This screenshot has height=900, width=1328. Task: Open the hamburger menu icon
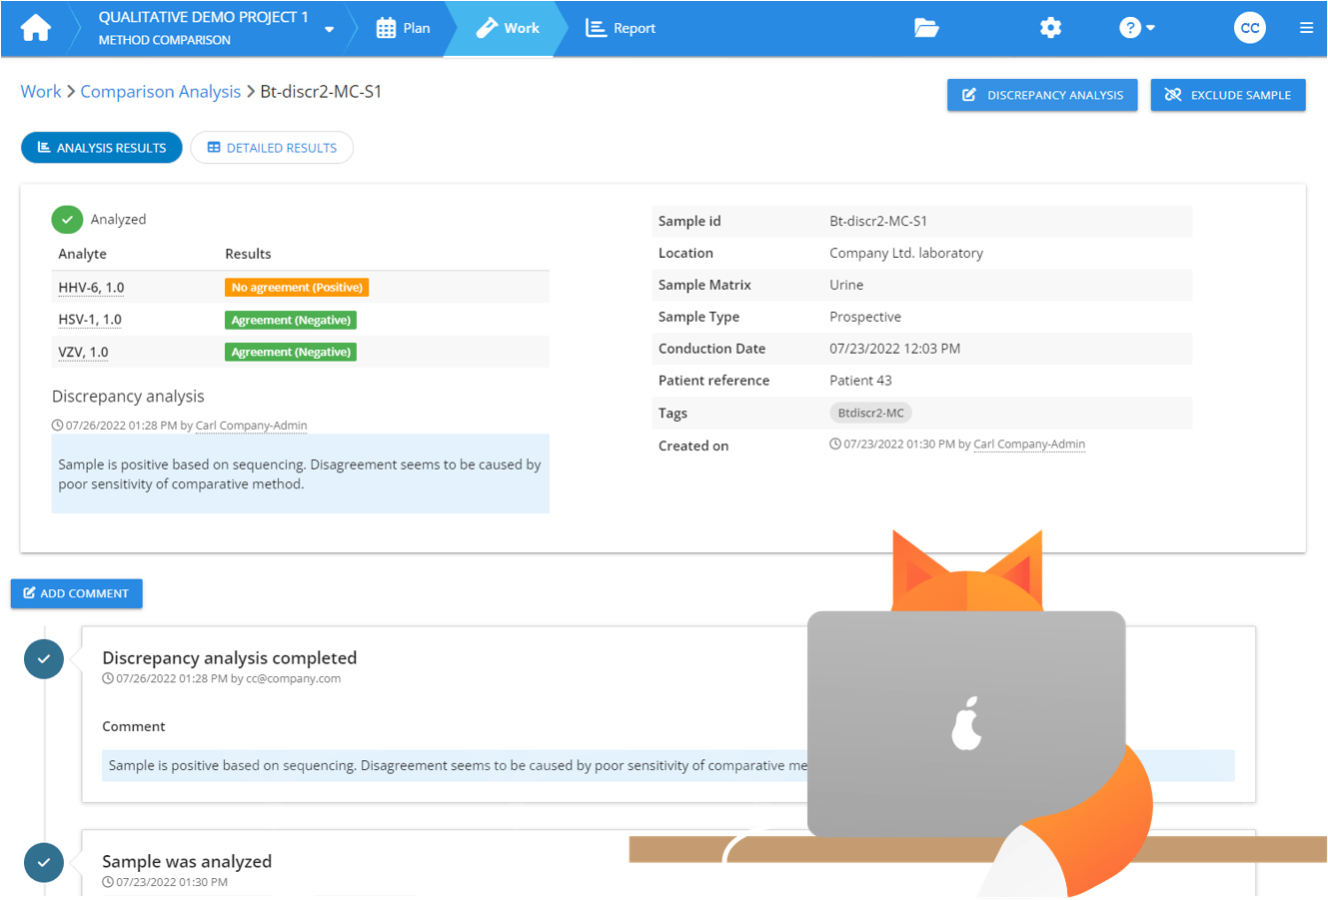click(1306, 28)
